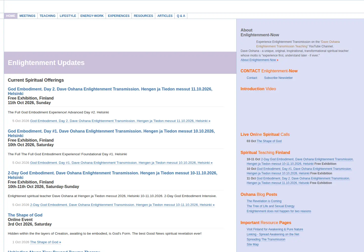Open the EXPERIENCES menu item
This screenshot has height=252, width=364.
pyautogui.click(x=119, y=16)
